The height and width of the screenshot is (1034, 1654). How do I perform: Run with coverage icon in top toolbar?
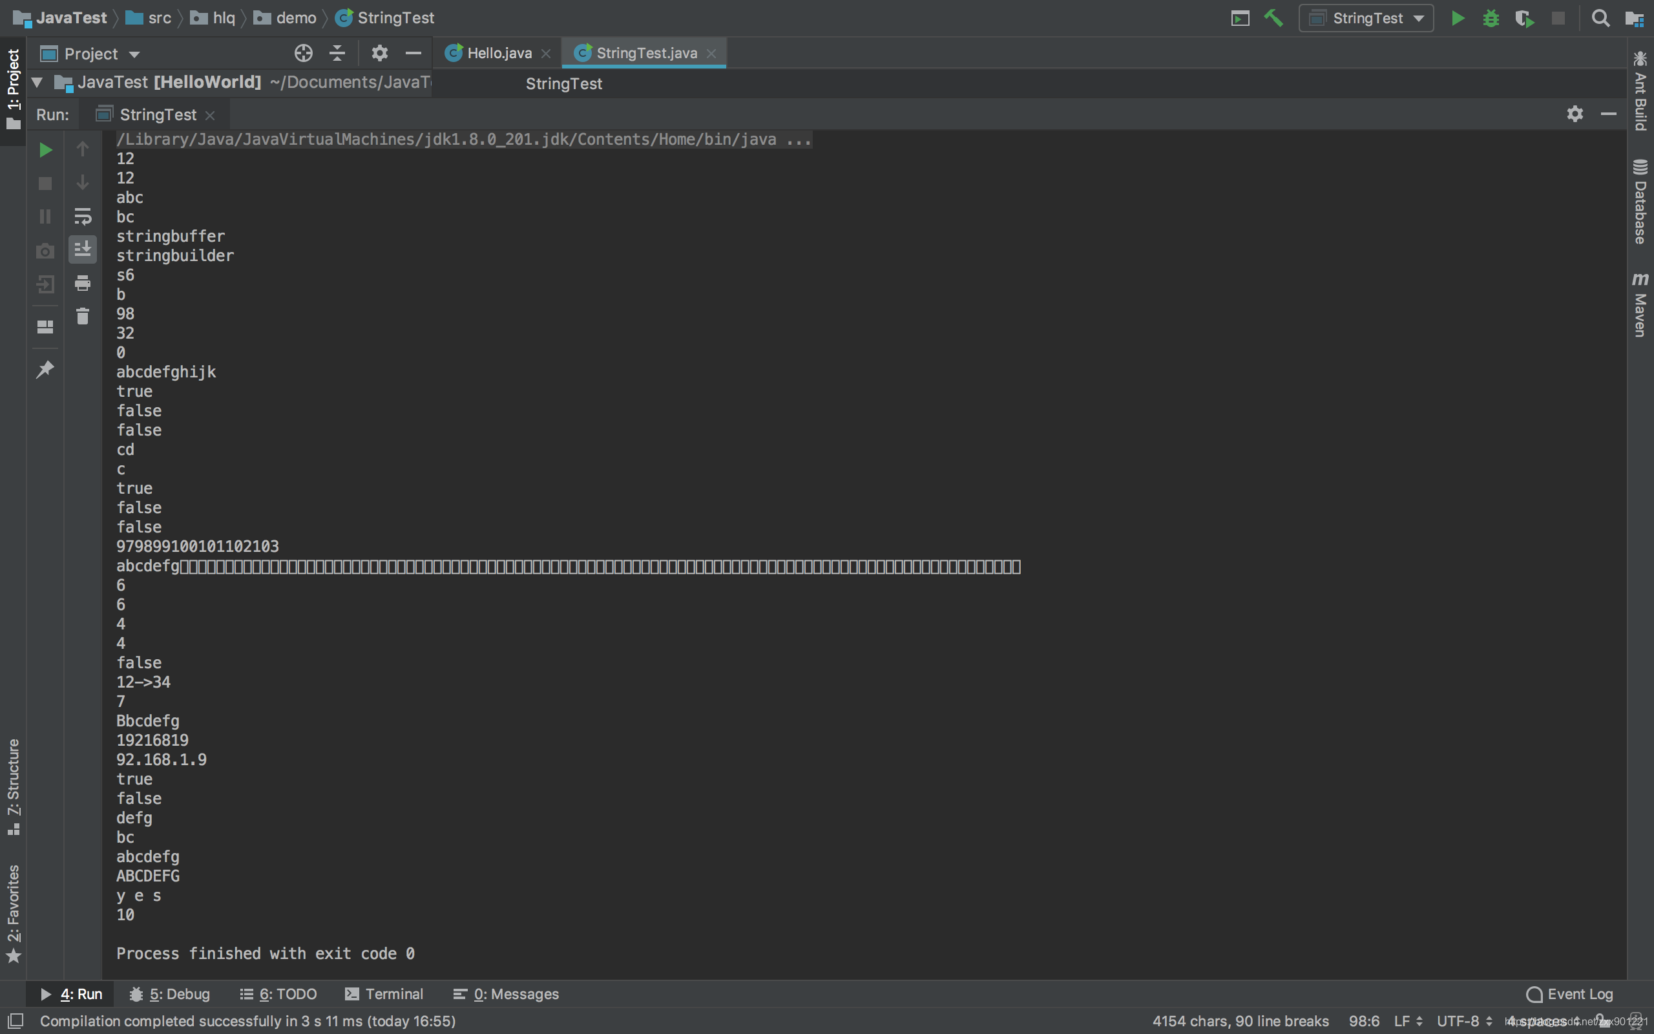point(1524,18)
